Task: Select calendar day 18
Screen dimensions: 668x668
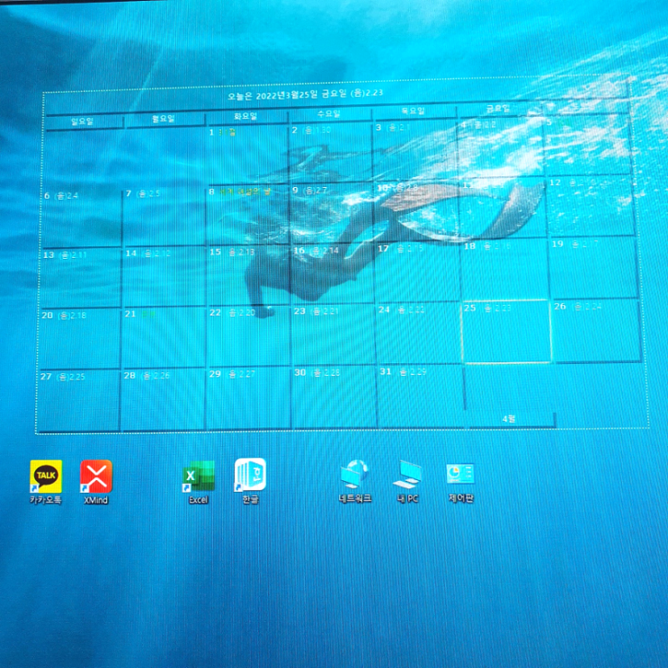Action: click(x=504, y=270)
